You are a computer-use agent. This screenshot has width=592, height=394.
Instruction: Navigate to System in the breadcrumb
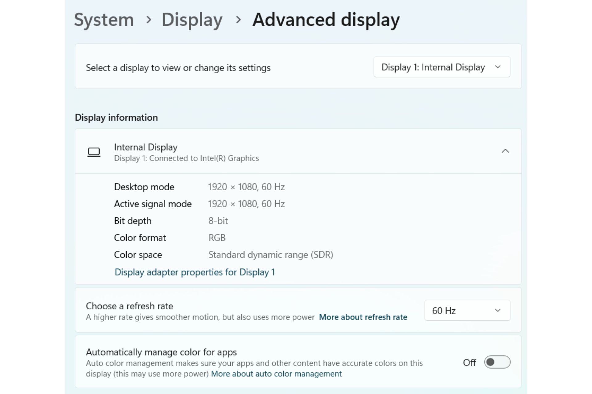pos(104,20)
